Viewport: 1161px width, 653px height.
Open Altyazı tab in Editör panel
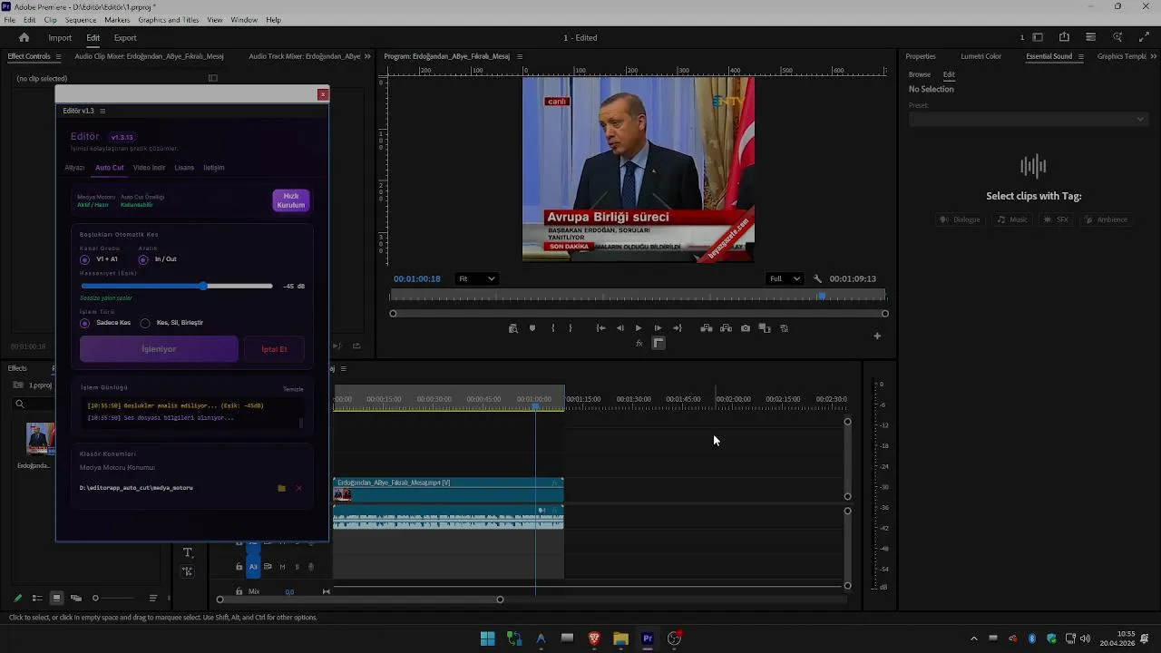[74, 168]
